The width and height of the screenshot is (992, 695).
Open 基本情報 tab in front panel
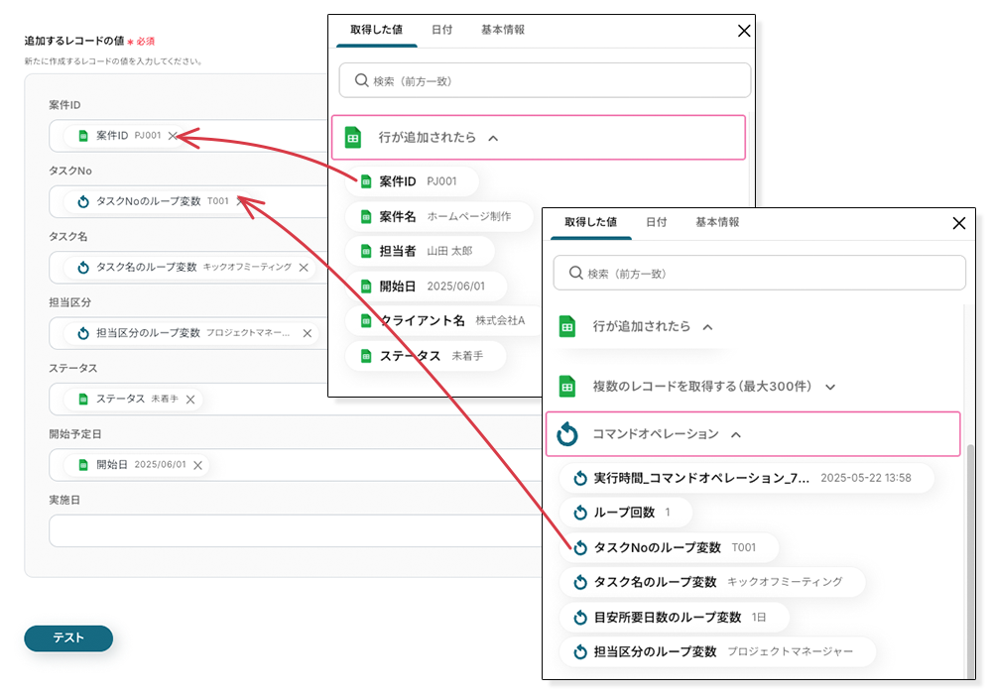(x=717, y=223)
